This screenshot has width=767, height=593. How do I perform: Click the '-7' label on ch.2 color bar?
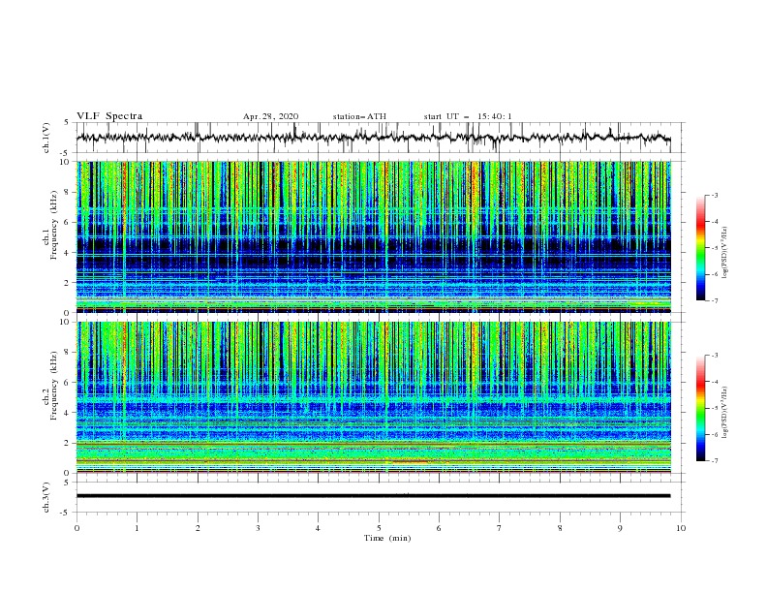pos(715,461)
